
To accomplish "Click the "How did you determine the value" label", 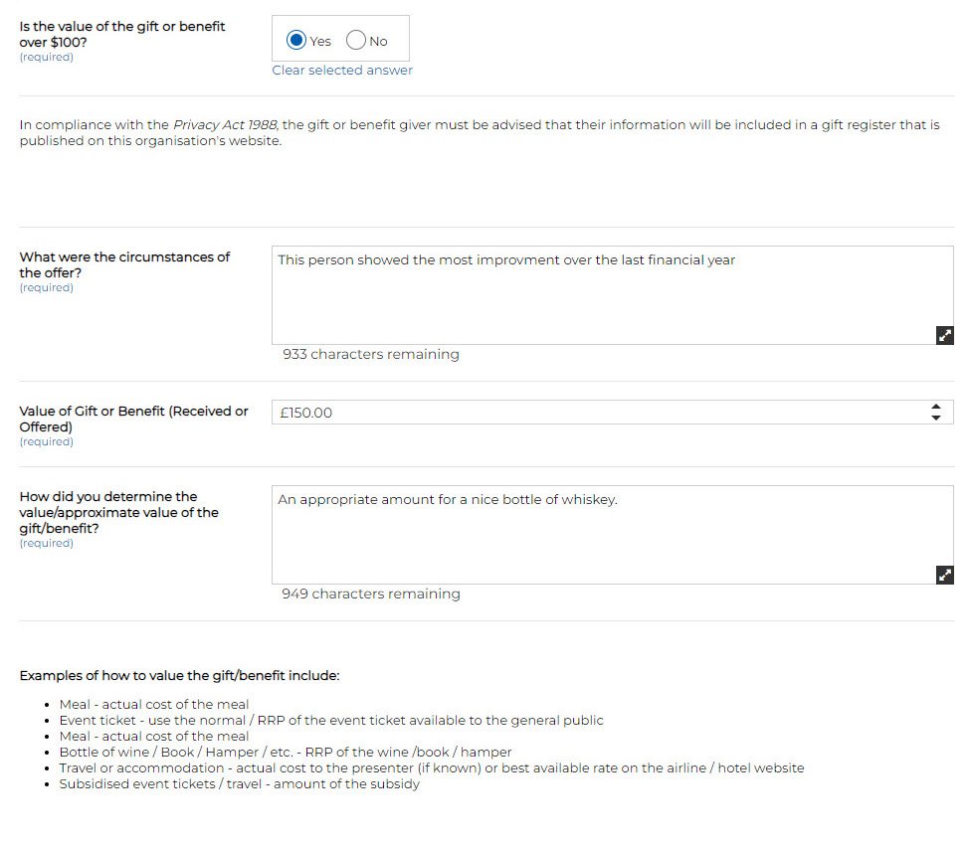I will [x=118, y=512].
